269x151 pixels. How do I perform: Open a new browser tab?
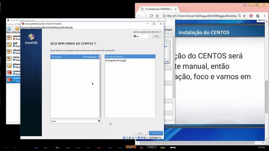tap(183, 9)
